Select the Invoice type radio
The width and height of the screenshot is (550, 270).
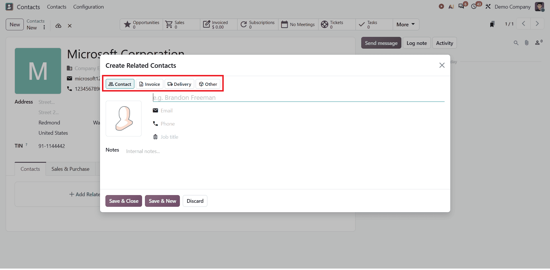pos(150,84)
